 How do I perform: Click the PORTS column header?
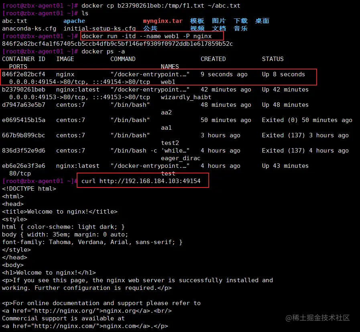(x=18, y=67)
